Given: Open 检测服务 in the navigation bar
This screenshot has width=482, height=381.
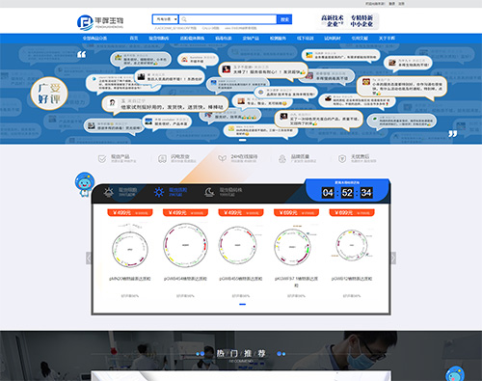Looking at the screenshot, I should (x=278, y=39).
